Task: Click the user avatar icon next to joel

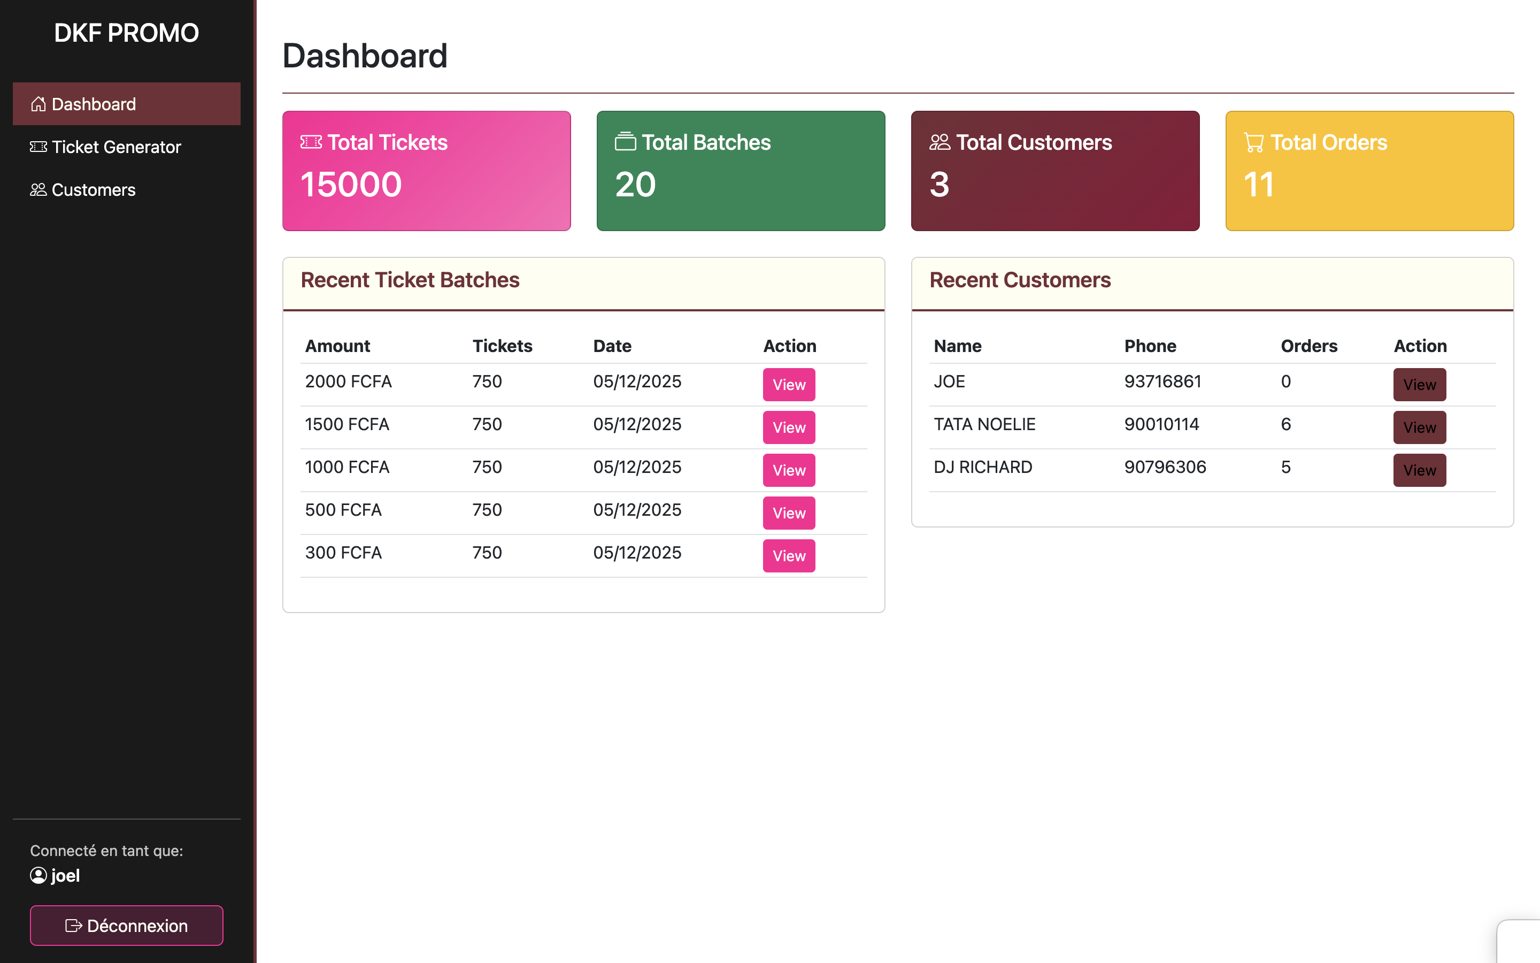Action: click(38, 876)
